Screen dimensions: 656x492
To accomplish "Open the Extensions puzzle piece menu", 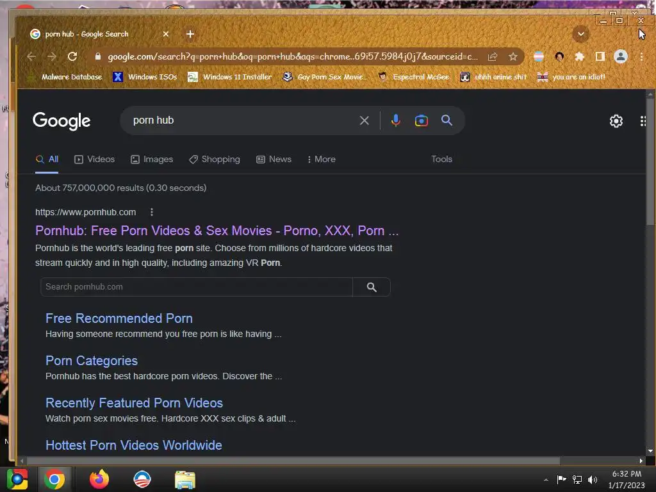I will click(579, 56).
